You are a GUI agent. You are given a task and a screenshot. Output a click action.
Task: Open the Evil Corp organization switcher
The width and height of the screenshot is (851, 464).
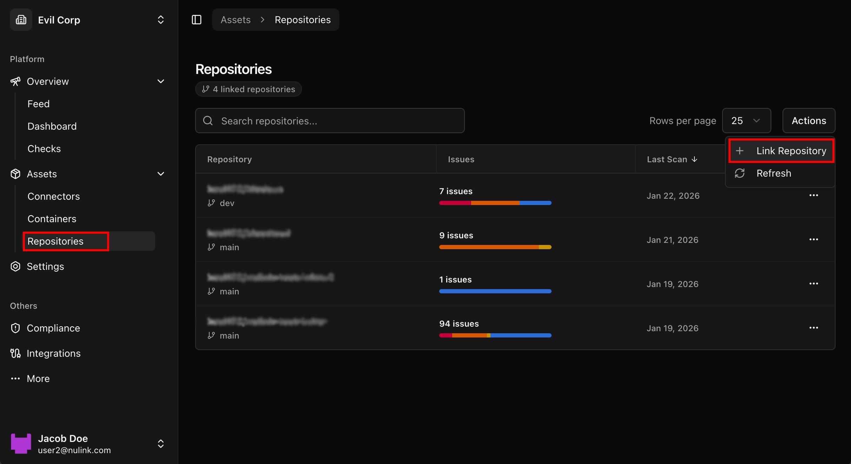(x=160, y=20)
